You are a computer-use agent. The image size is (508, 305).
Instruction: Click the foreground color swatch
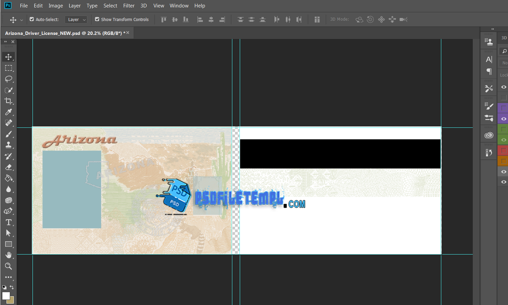(x=6, y=296)
